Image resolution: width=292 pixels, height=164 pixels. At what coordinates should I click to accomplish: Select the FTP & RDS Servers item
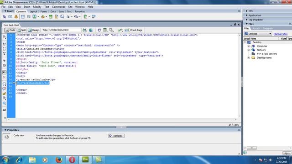[x=266, y=54]
